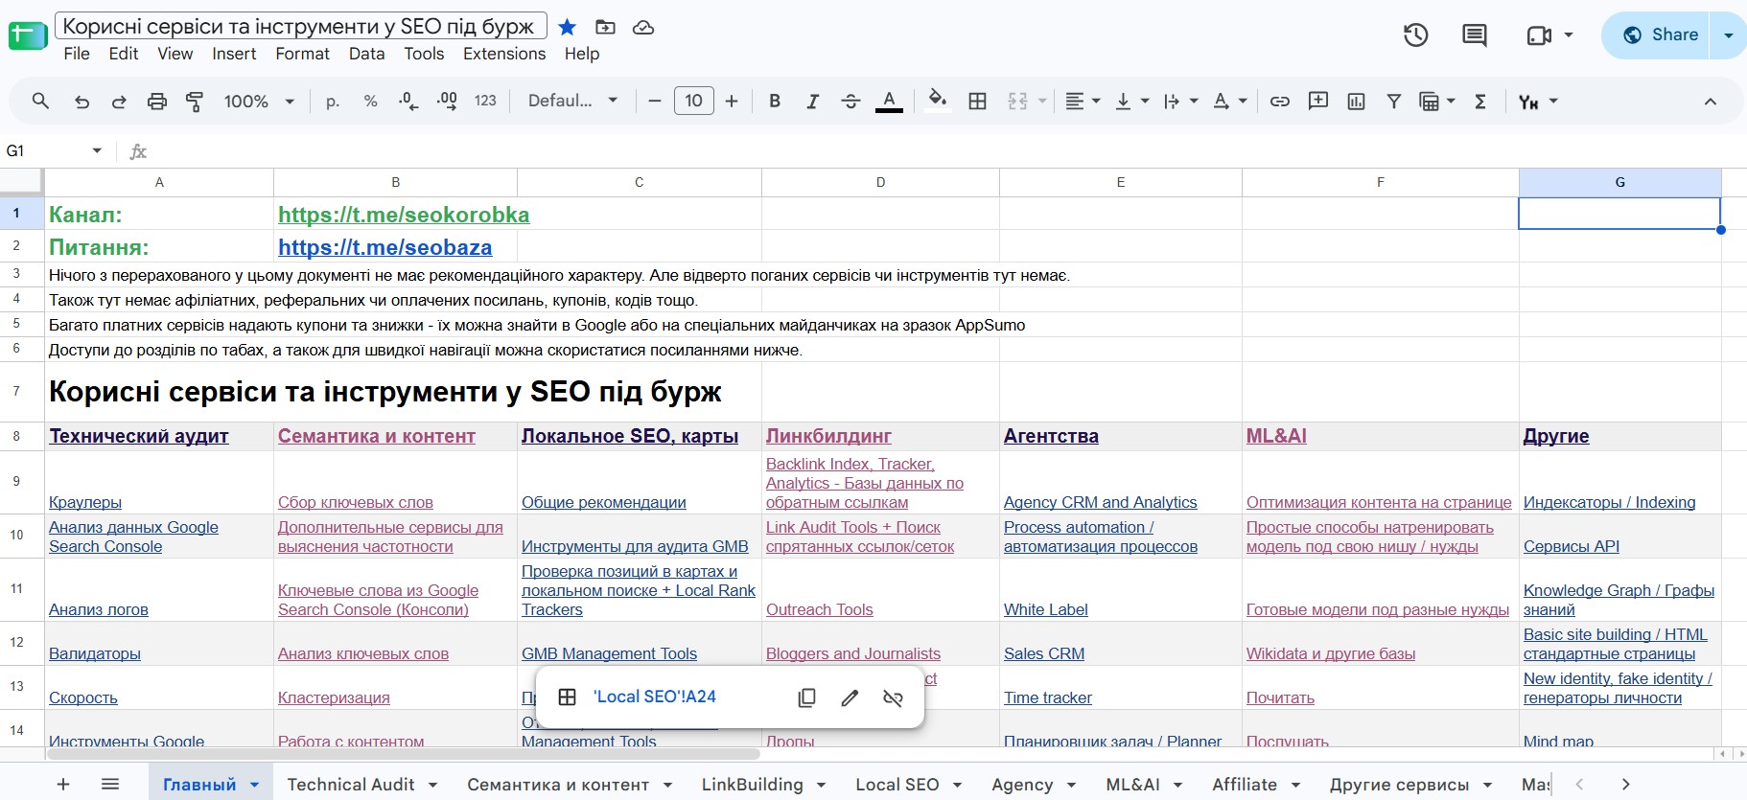Image resolution: width=1747 pixels, height=800 pixels.
Task: Open the Outreach Tools link
Action: (x=820, y=609)
